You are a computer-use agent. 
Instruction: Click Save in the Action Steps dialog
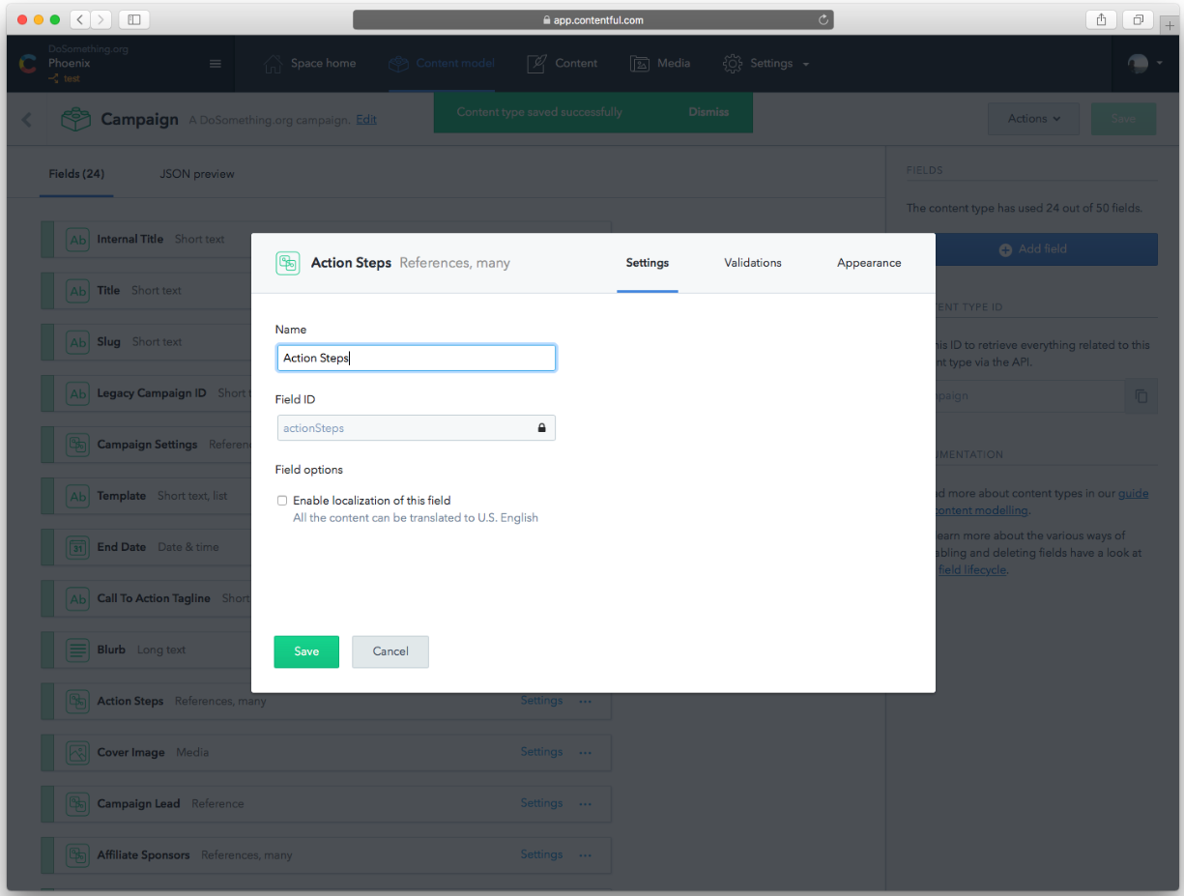pos(306,651)
